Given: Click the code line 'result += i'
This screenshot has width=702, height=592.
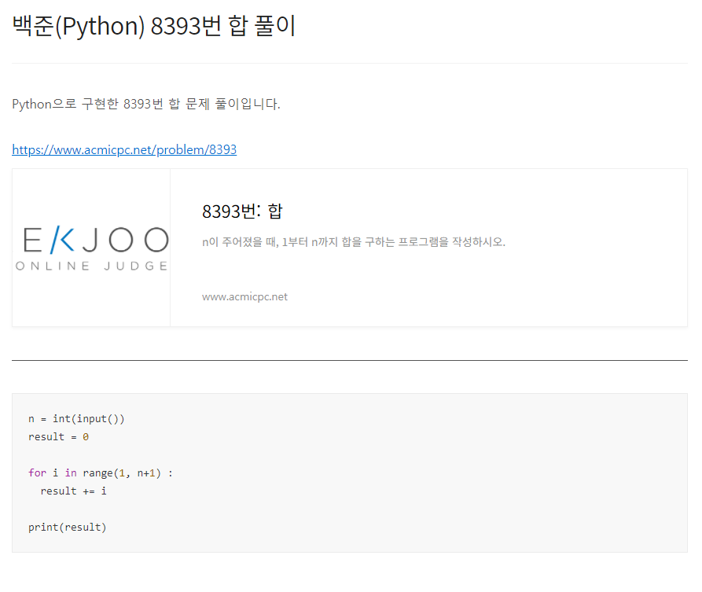Looking at the screenshot, I should click(73, 491).
